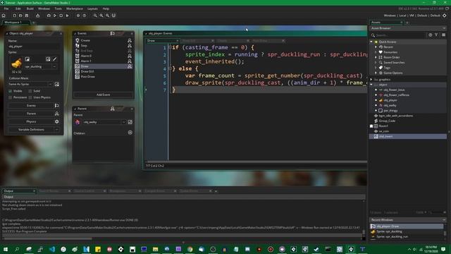Save the project with the toolbar disk icon
The width and height of the screenshot is (451, 254).
click(27, 16)
